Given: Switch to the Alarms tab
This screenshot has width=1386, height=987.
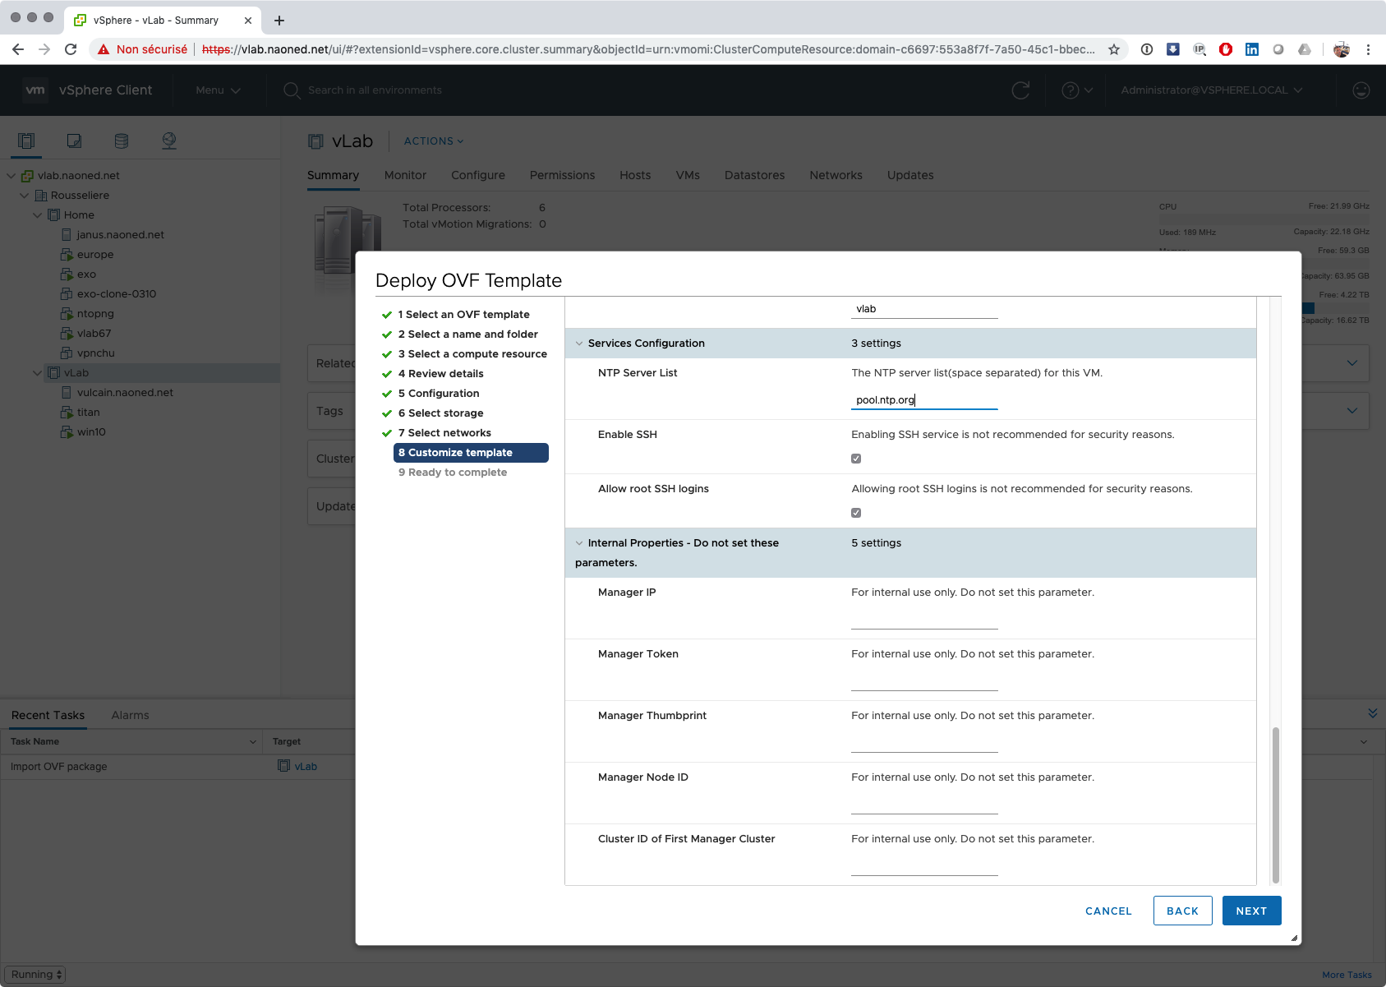Looking at the screenshot, I should coord(130,715).
